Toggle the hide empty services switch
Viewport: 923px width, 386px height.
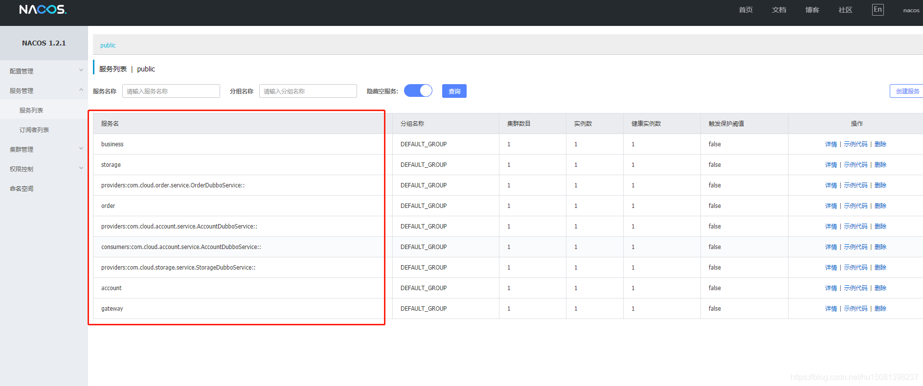(418, 91)
